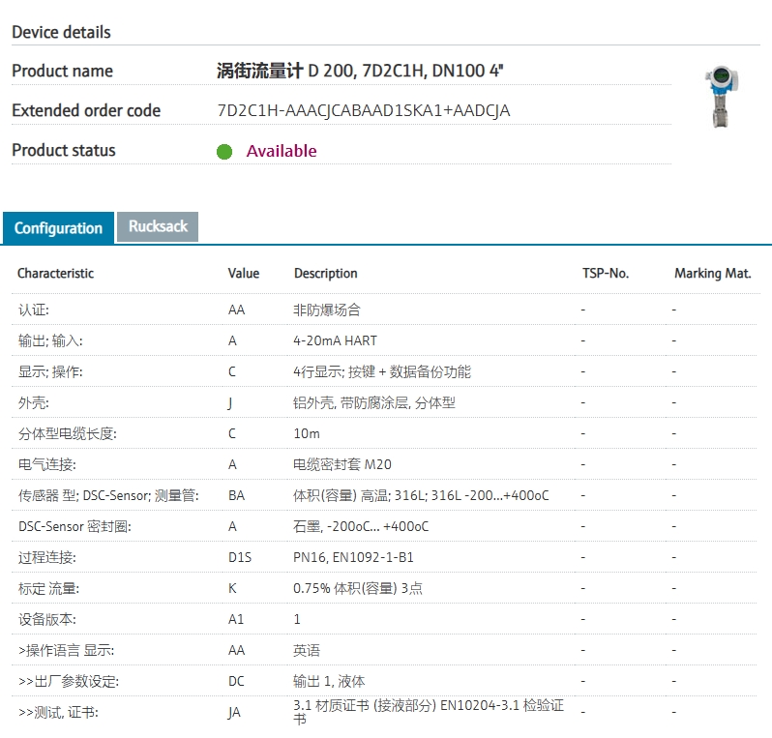
Task: Click the Available product status text
Action: (282, 151)
